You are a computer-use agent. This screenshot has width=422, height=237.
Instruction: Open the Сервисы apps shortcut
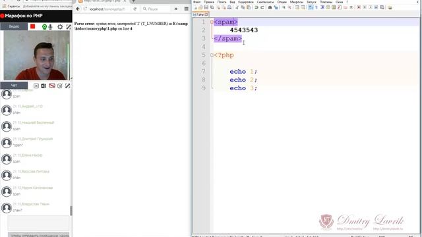(x=11, y=6)
